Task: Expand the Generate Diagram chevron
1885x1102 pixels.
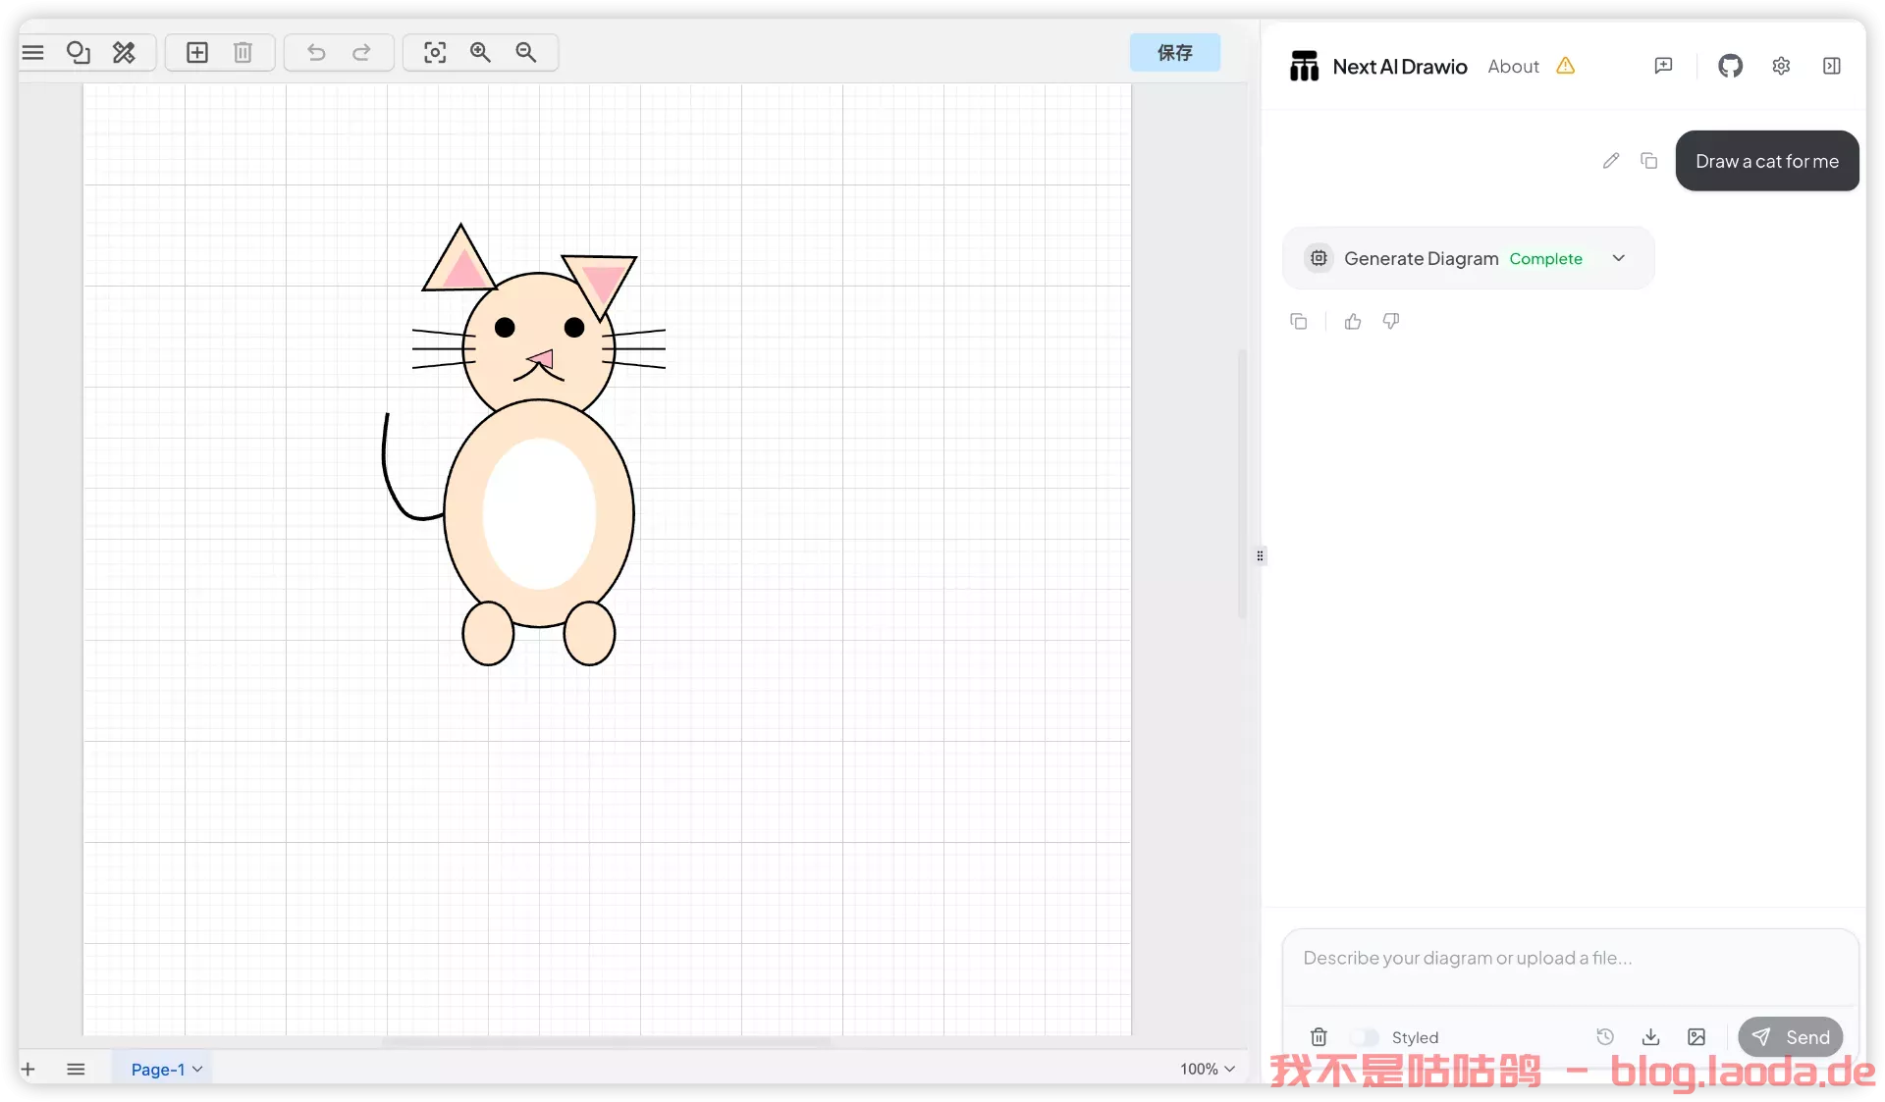Action: coord(1619,258)
